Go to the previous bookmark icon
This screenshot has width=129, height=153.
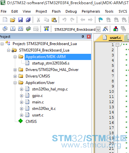pos(109,20)
